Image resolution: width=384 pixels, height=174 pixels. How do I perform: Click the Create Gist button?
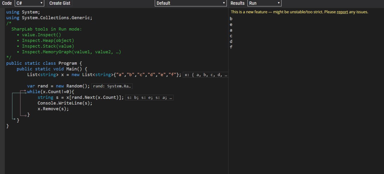60,3
